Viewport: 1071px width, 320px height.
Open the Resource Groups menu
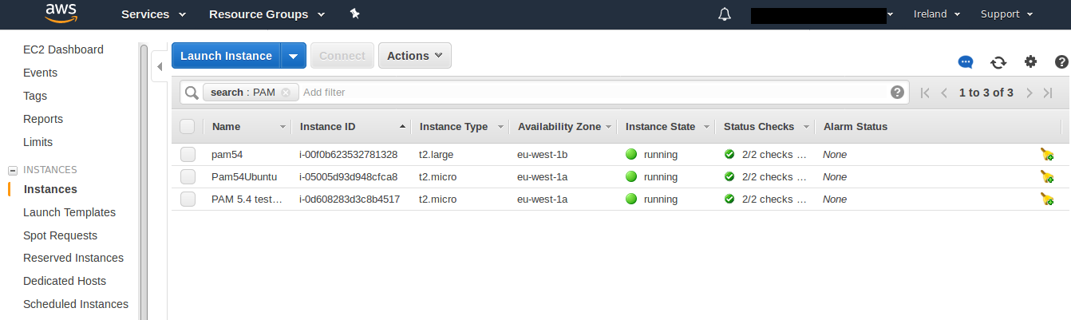[x=267, y=14]
